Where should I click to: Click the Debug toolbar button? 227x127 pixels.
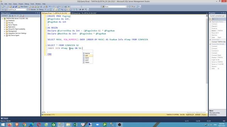[40, 10]
